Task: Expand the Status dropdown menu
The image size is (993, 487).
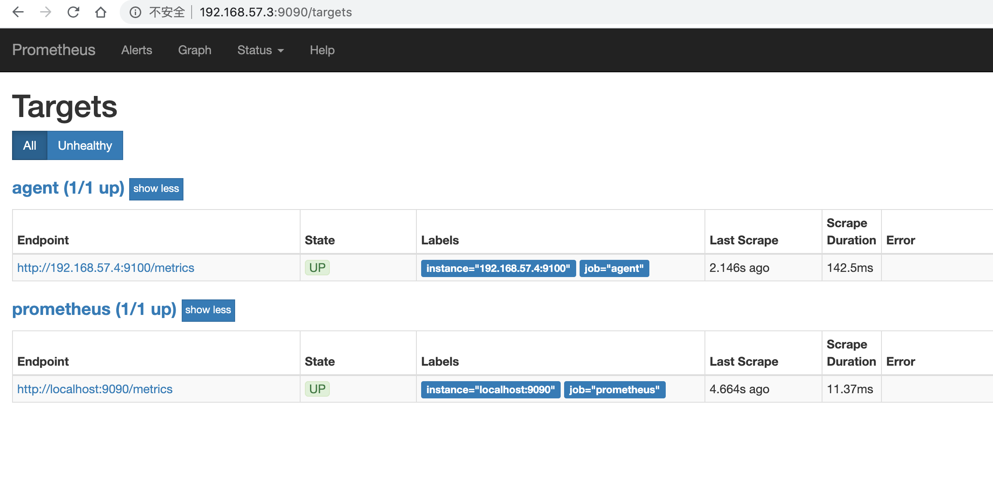Action: [x=261, y=50]
